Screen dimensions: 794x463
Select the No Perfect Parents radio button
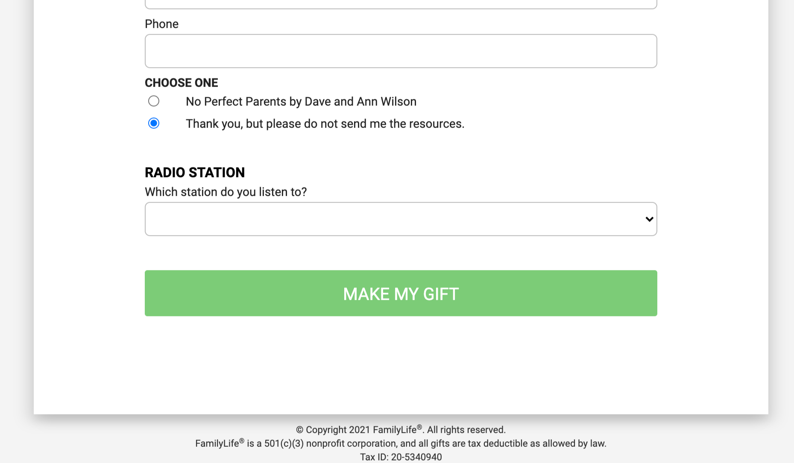tap(154, 101)
